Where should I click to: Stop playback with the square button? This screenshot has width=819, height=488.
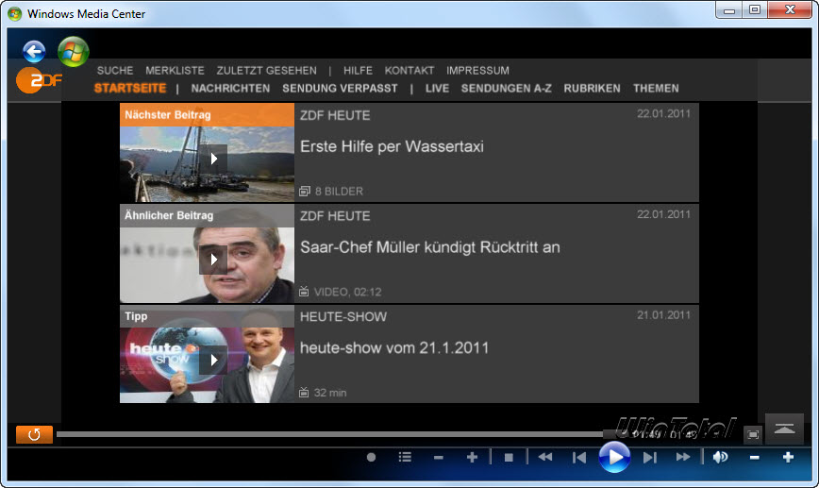click(x=509, y=458)
